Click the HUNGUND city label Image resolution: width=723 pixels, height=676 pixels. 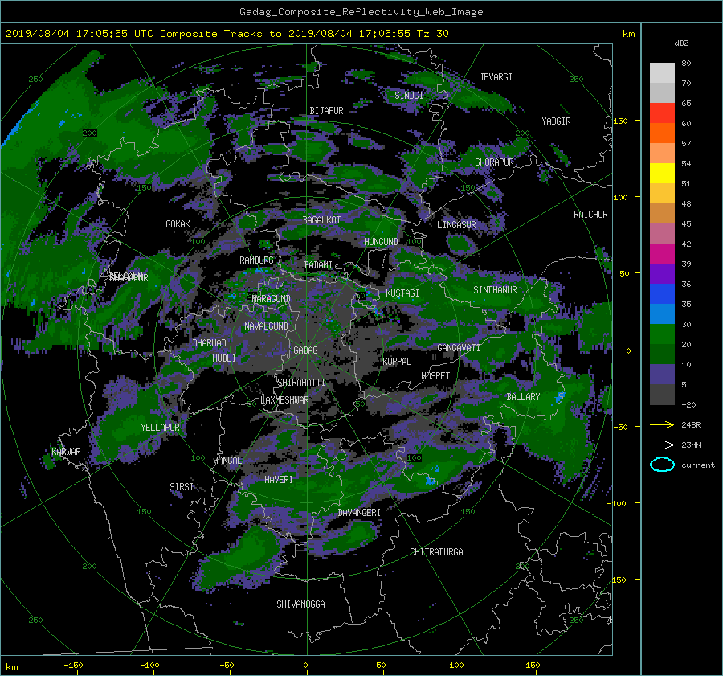(x=381, y=242)
